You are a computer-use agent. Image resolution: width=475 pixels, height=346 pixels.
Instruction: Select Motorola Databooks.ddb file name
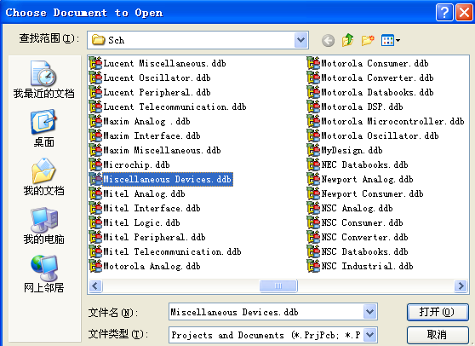tap(377, 93)
